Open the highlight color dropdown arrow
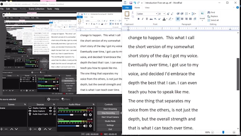 pyautogui.click(x=173, y=19)
